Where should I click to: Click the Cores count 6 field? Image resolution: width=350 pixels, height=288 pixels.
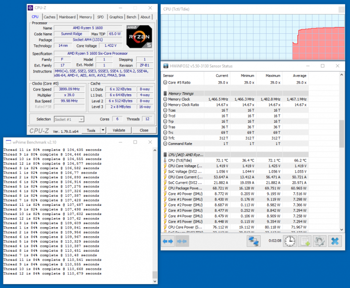point(117,119)
